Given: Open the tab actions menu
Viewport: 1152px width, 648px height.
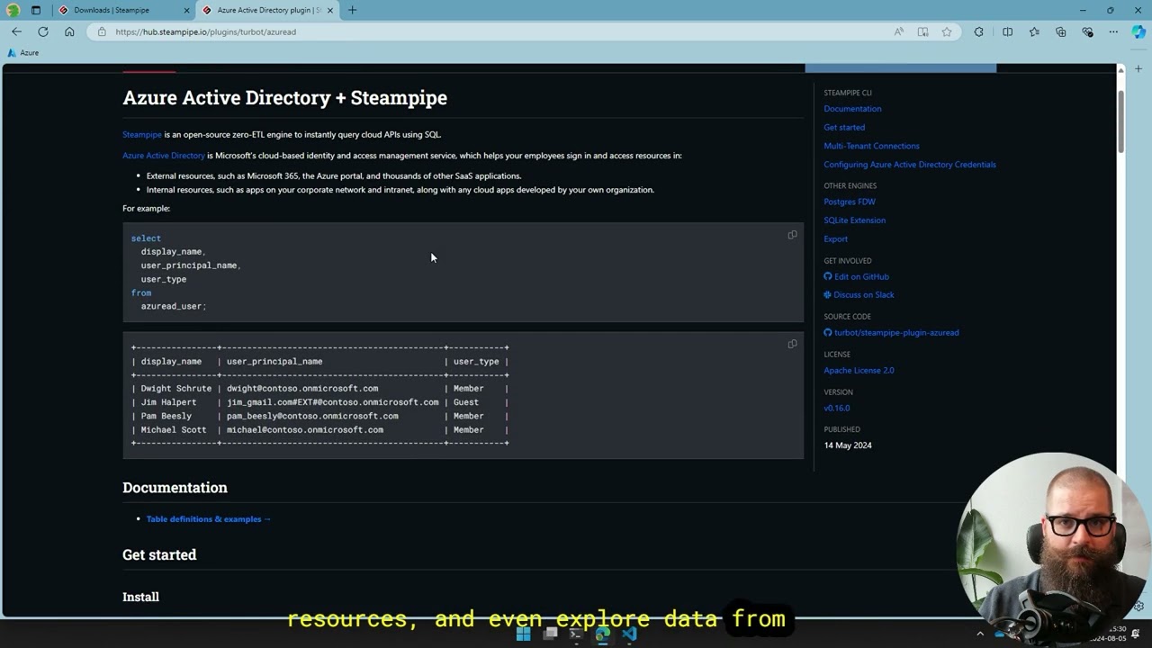Looking at the screenshot, I should 36,10.
